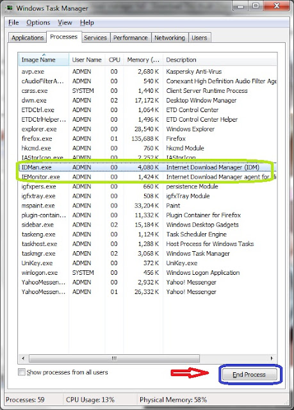This screenshot has width=294, height=410.
Task: Click the CPU Usage: 13% status entry
Action: [90, 400]
